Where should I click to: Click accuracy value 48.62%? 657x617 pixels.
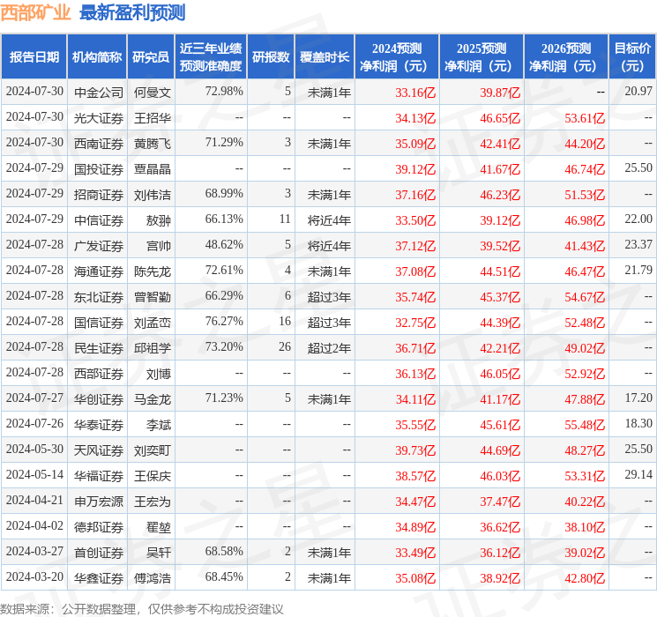click(224, 244)
